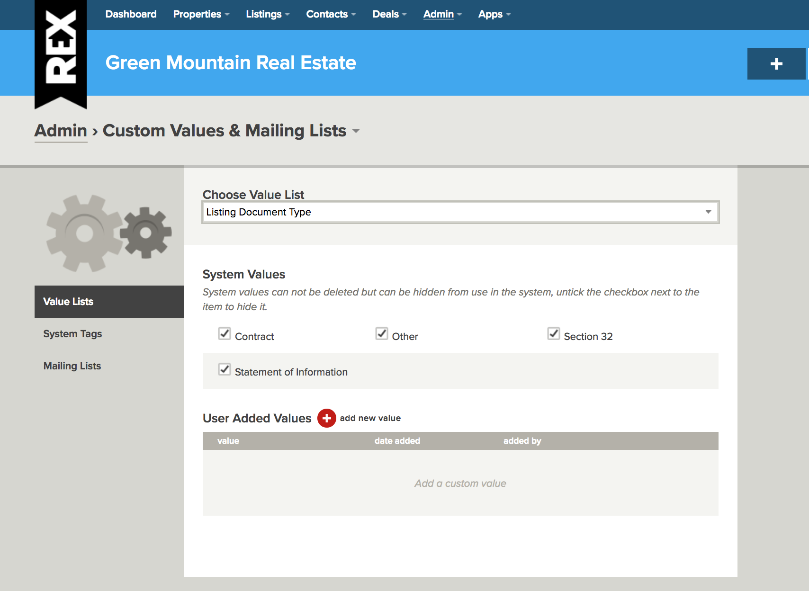Click the add new value link text
Image resolution: width=809 pixels, height=591 pixels.
tap(370, 418)
